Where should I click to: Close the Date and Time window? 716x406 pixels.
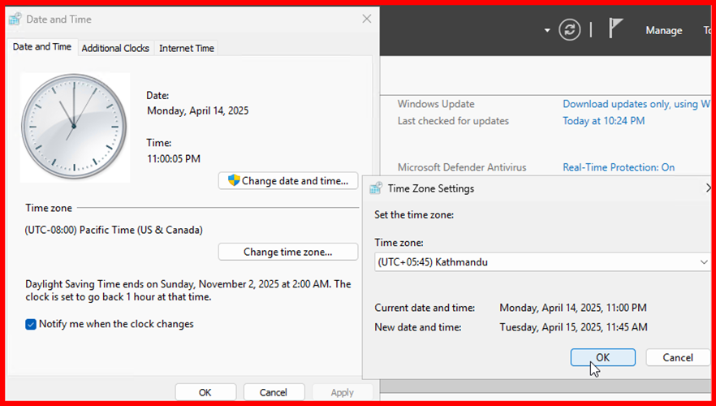tap(367, 19)
